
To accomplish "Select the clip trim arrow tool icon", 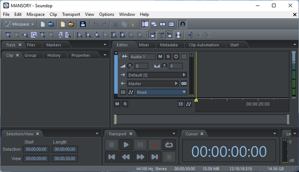I will click(171, 24).
